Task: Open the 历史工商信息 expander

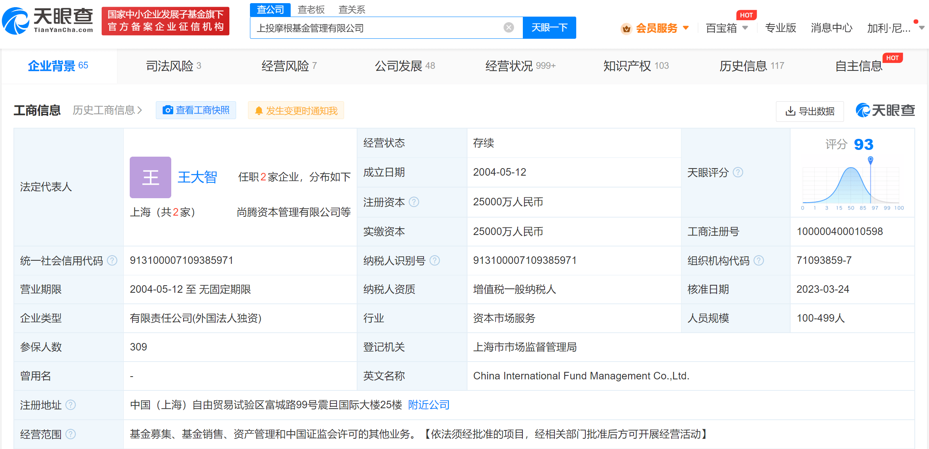Action: (x=106, y=110)
